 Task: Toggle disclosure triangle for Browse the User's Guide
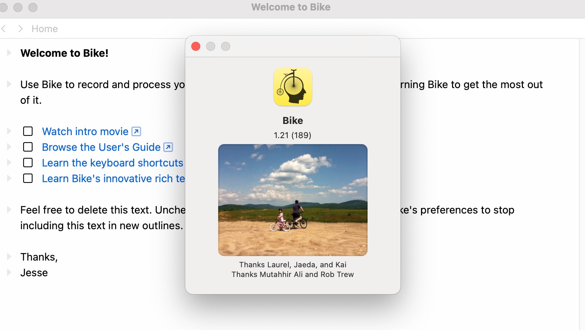[x=9, y=147]
